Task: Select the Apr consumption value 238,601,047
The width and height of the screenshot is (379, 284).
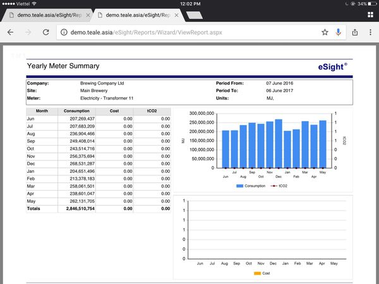Action: (x=82, y=194)
